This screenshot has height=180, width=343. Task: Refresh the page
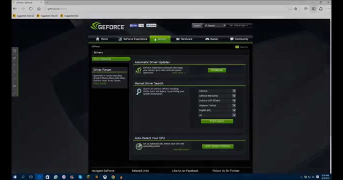(31, 9)
